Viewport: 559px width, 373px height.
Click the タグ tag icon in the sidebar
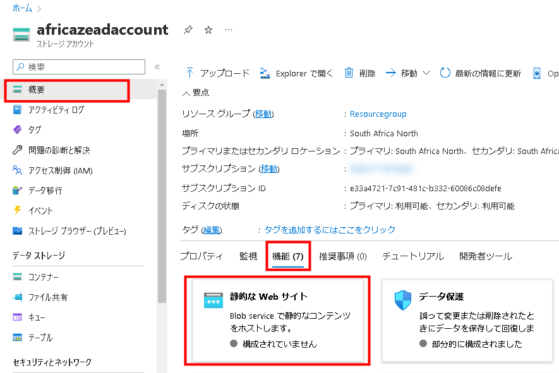click(x=17, y=129)
